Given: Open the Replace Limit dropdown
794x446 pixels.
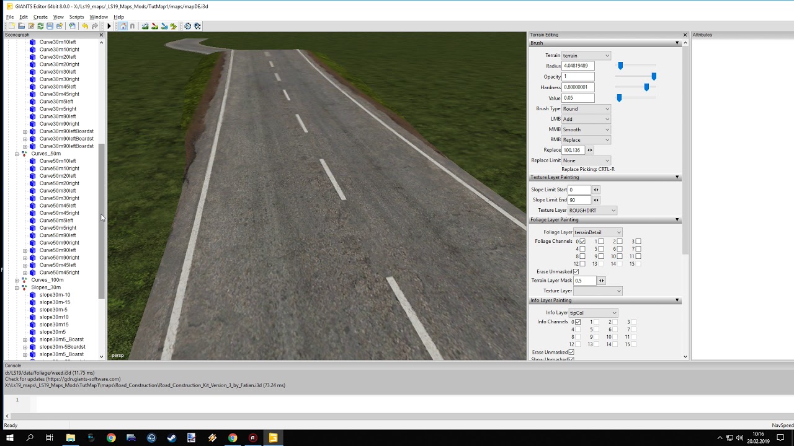Looking at the screenshot, I should [x=586, y=160].
